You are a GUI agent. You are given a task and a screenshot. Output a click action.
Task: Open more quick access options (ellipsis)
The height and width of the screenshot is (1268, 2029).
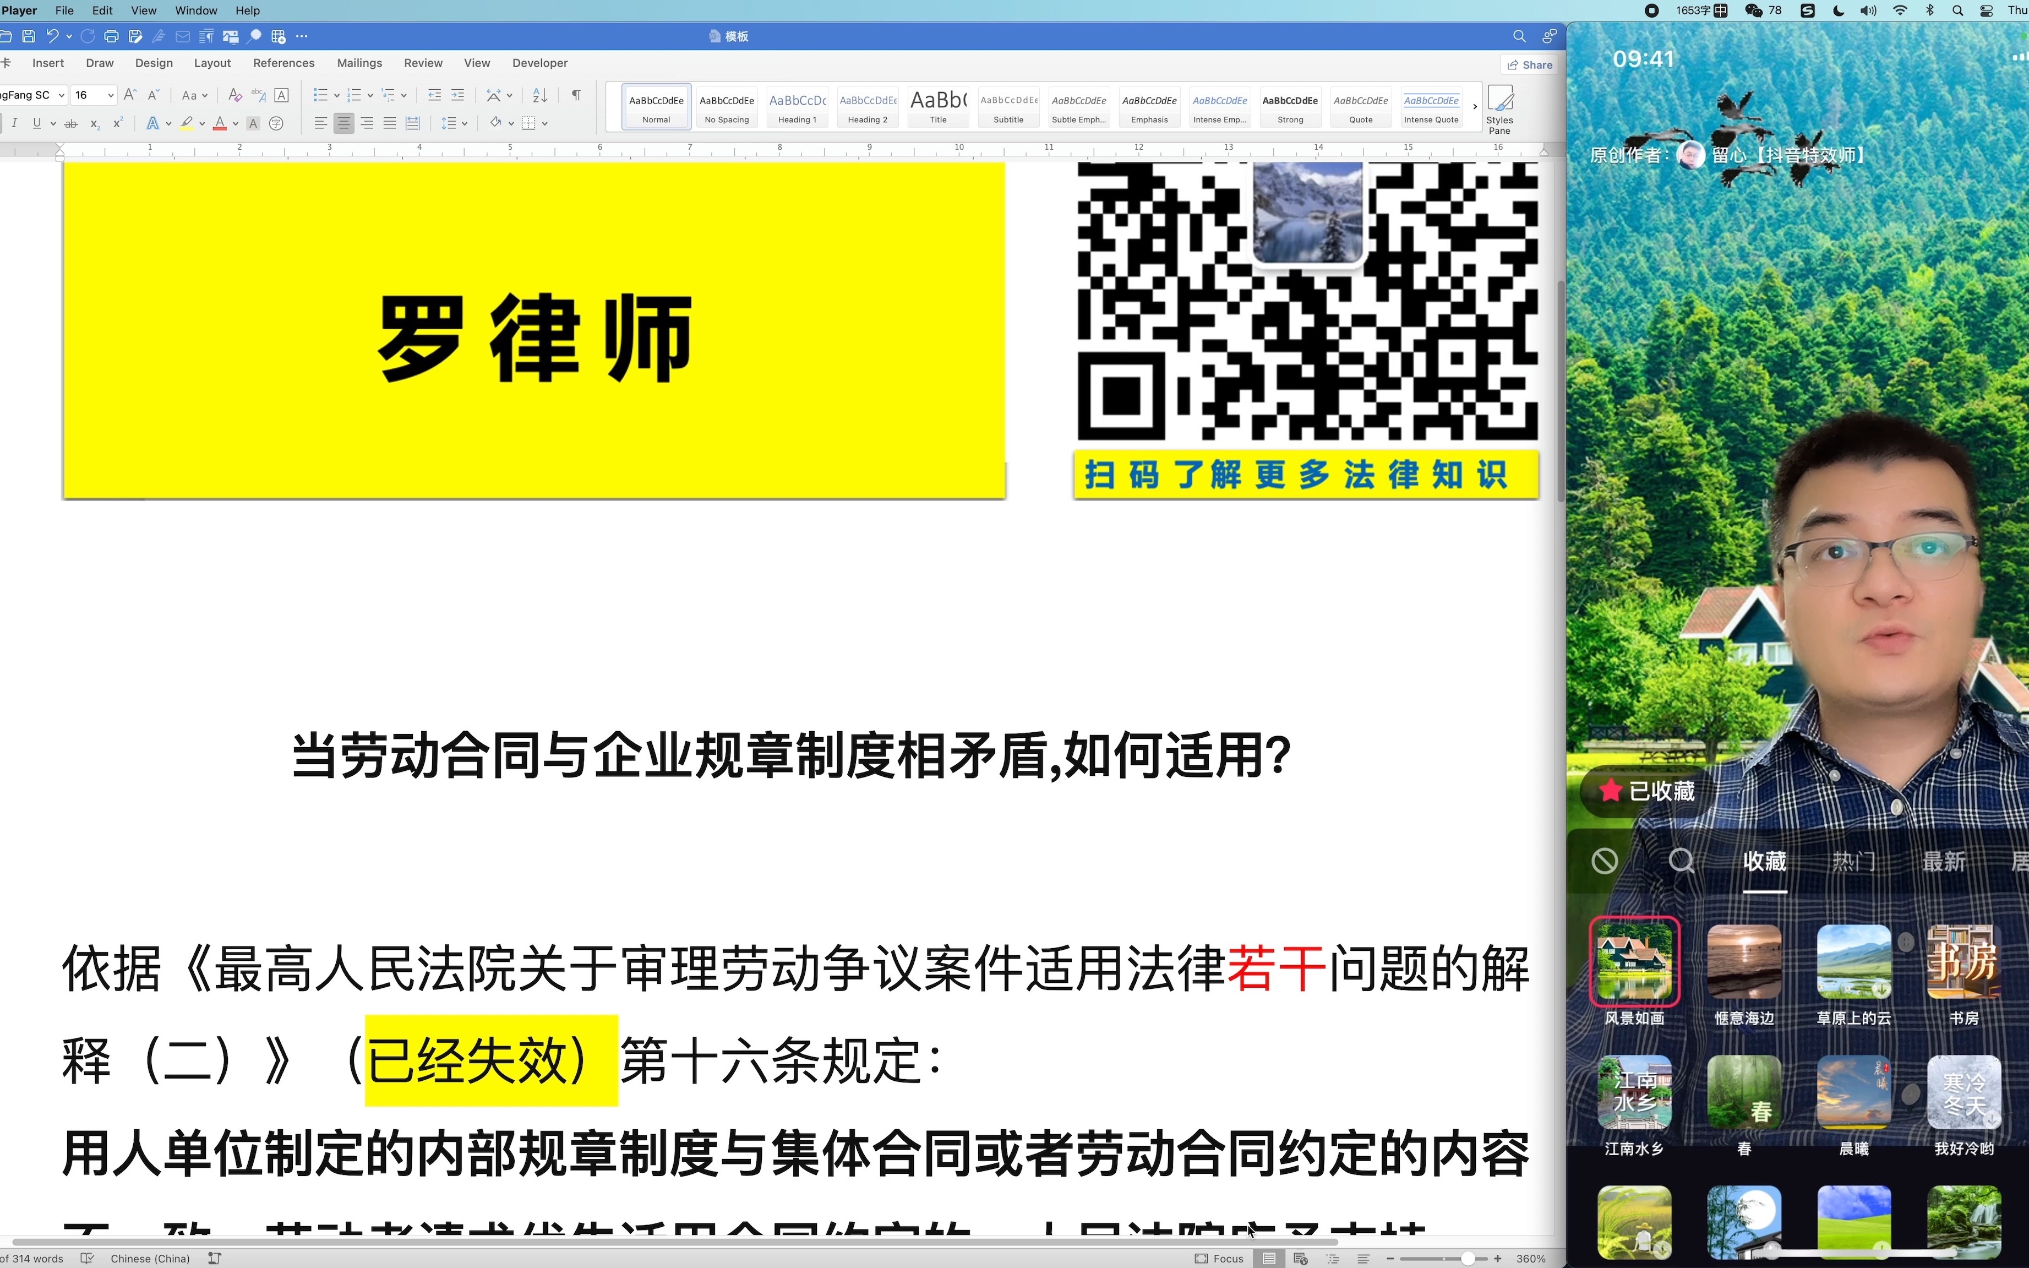pos(302,36)
